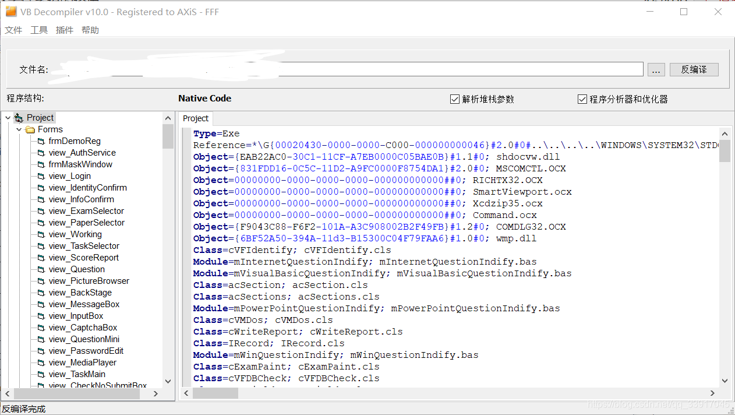This screenshot has width=735, height=415.
Task: Click the shdocvw.dll Object line
Action: [376, 157]
